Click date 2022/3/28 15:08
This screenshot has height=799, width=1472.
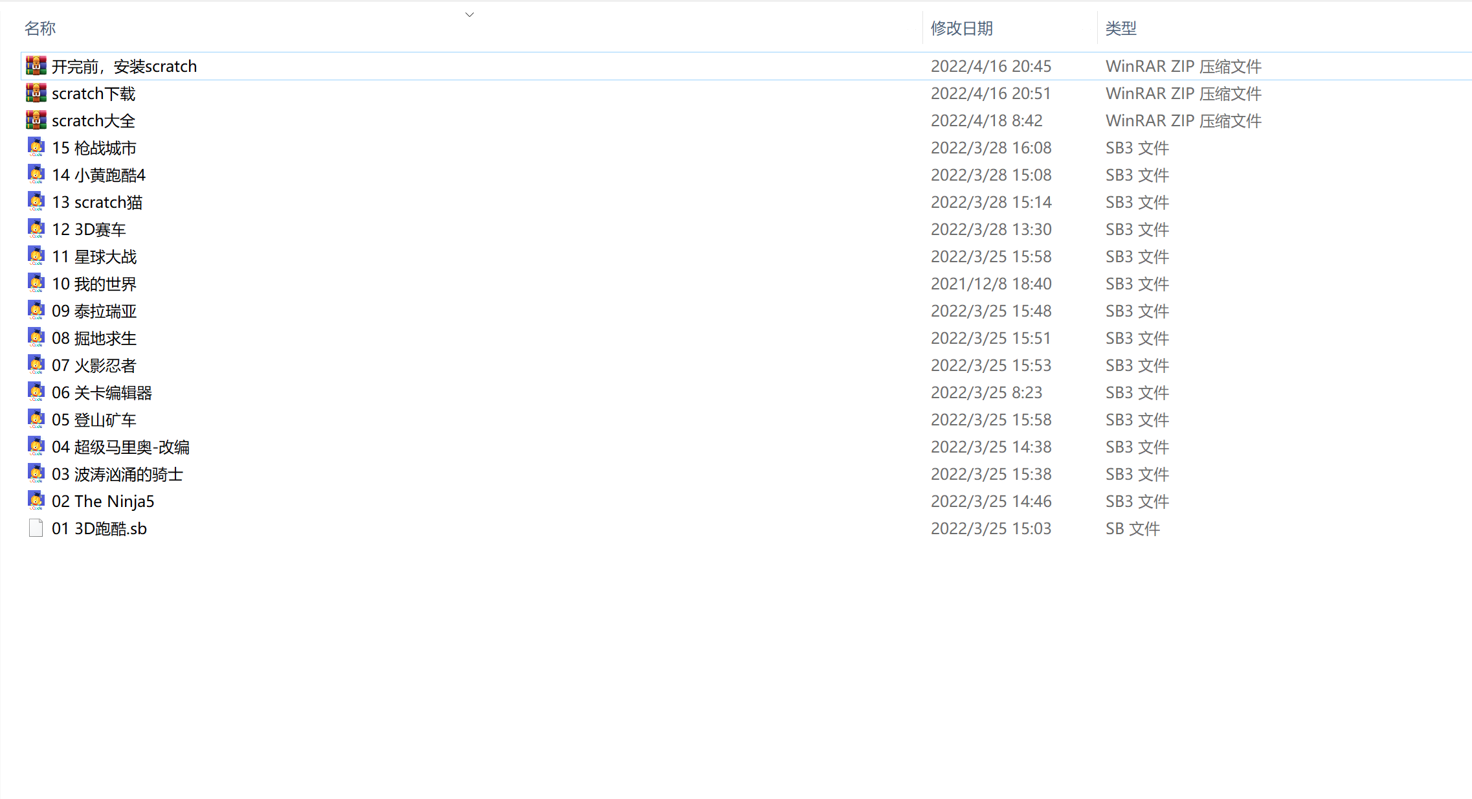click(991, 175)
